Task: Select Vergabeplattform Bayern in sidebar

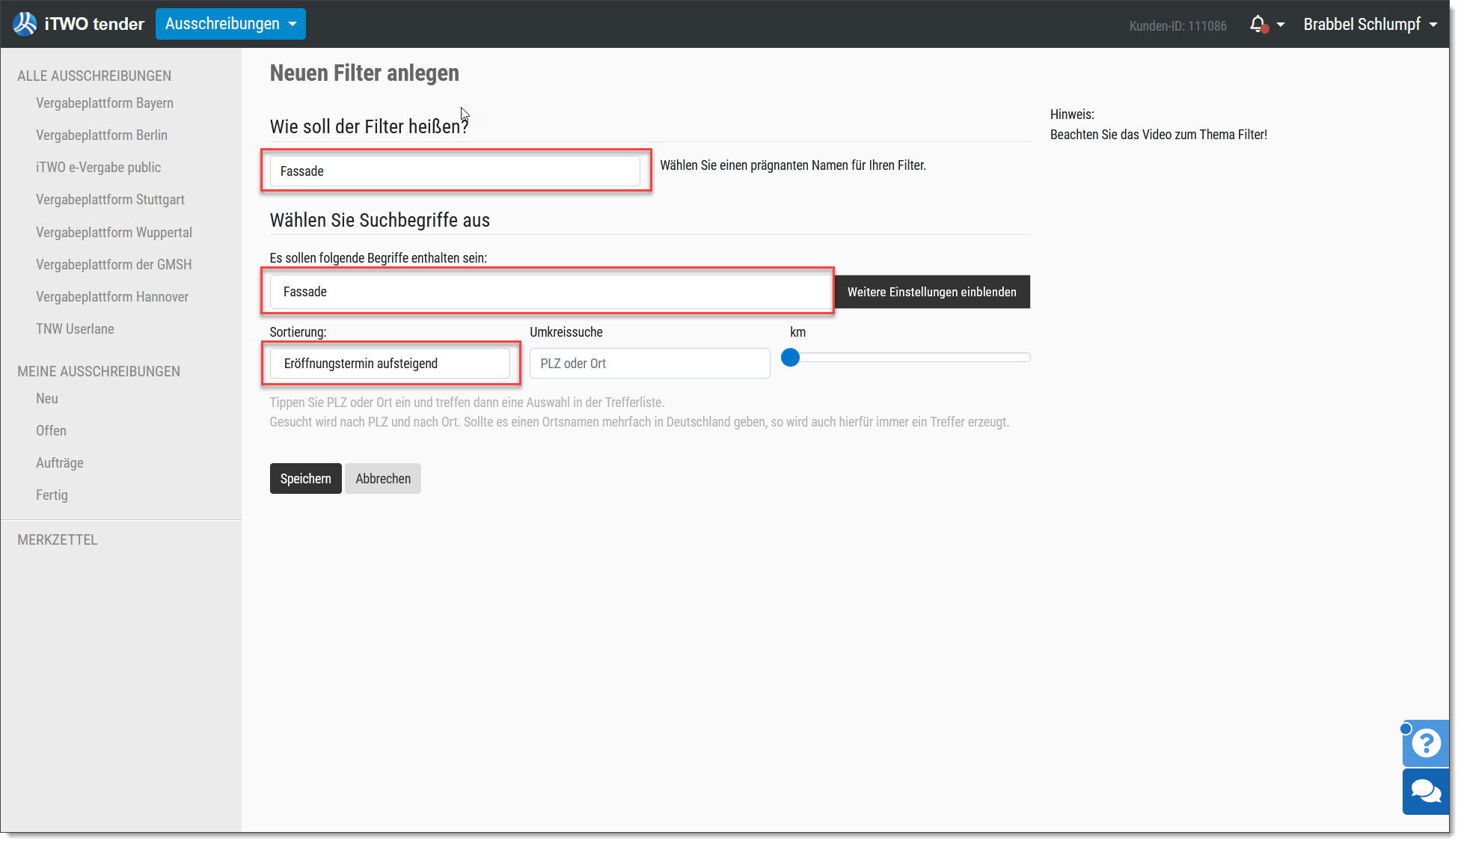Action: click(105, 103)
